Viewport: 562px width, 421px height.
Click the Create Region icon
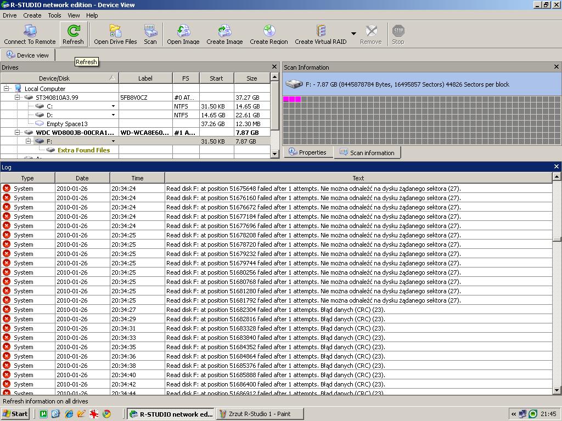pyautogui.click(x=269, y=35)
